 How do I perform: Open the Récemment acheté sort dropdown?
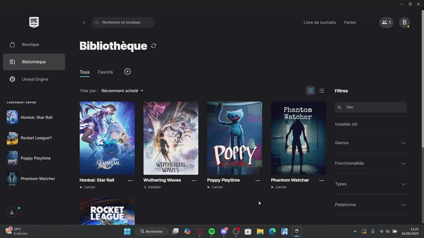(x=123, y=91)
